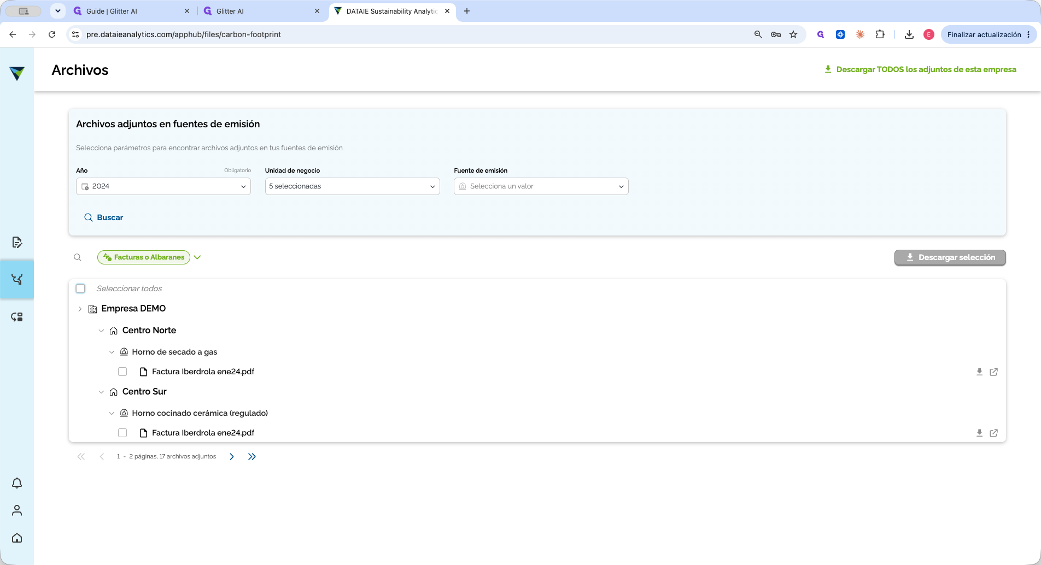Open the Año 2024 dropdown
Image resolution: width=1041 pixels, height=565 pixels.
pyautogui.click(x=163, y=186)
